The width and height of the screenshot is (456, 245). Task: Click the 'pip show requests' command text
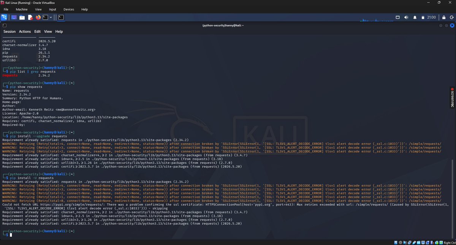[x=25, y=87]
